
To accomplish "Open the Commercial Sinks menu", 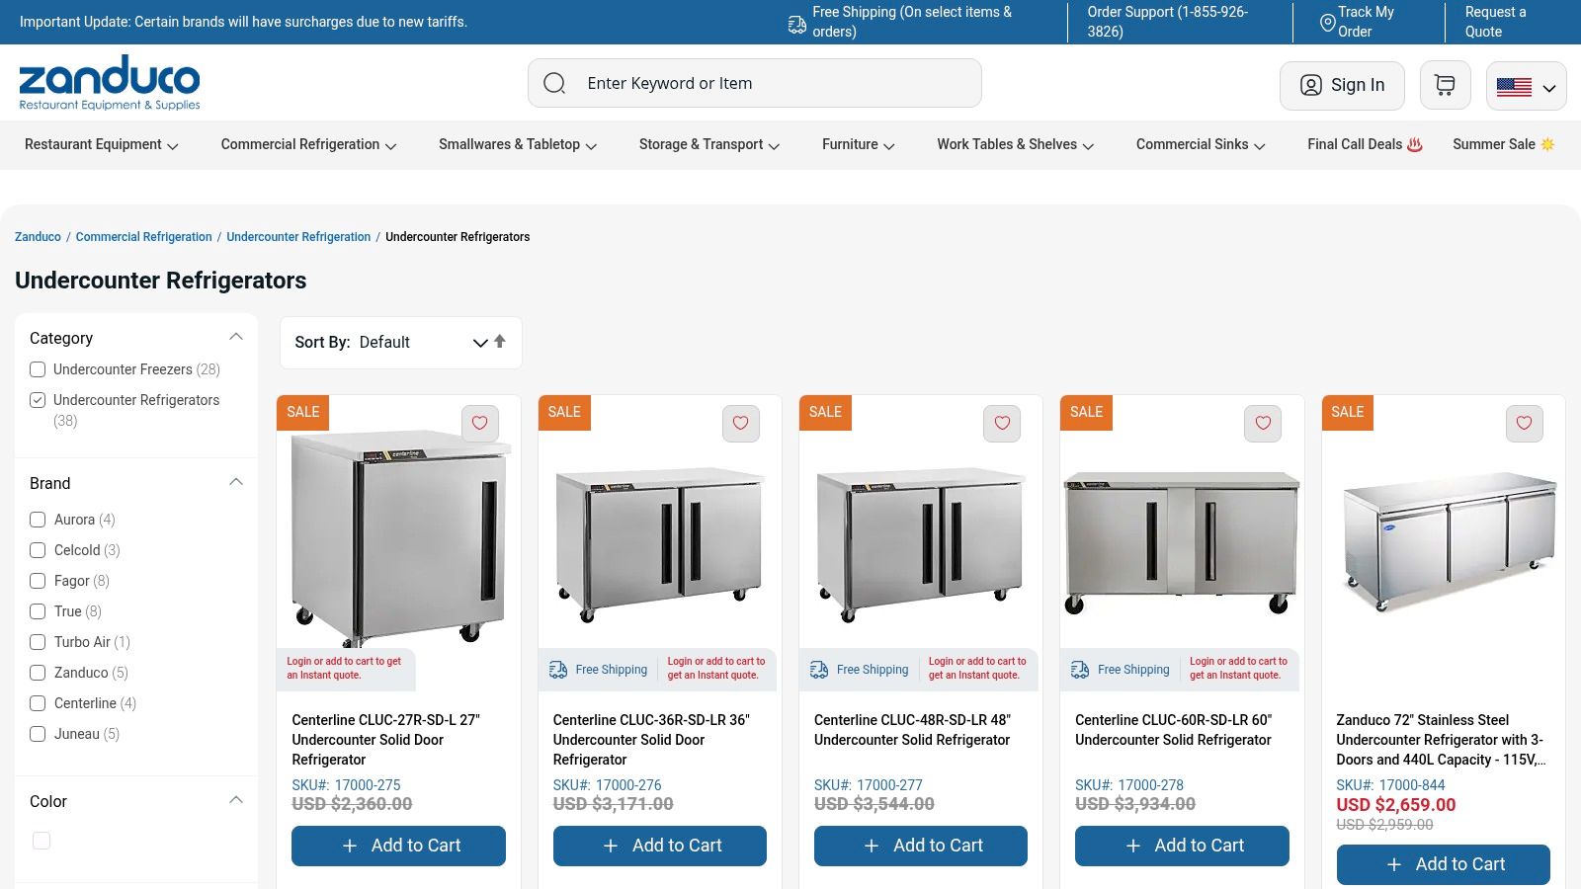I will pos(1201,144).
